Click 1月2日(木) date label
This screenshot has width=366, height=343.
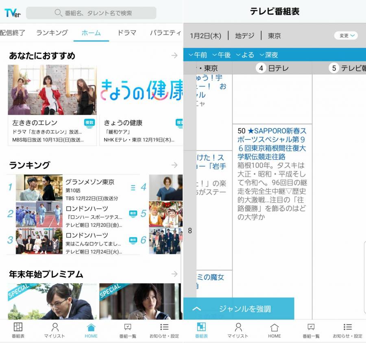[205, 36]
